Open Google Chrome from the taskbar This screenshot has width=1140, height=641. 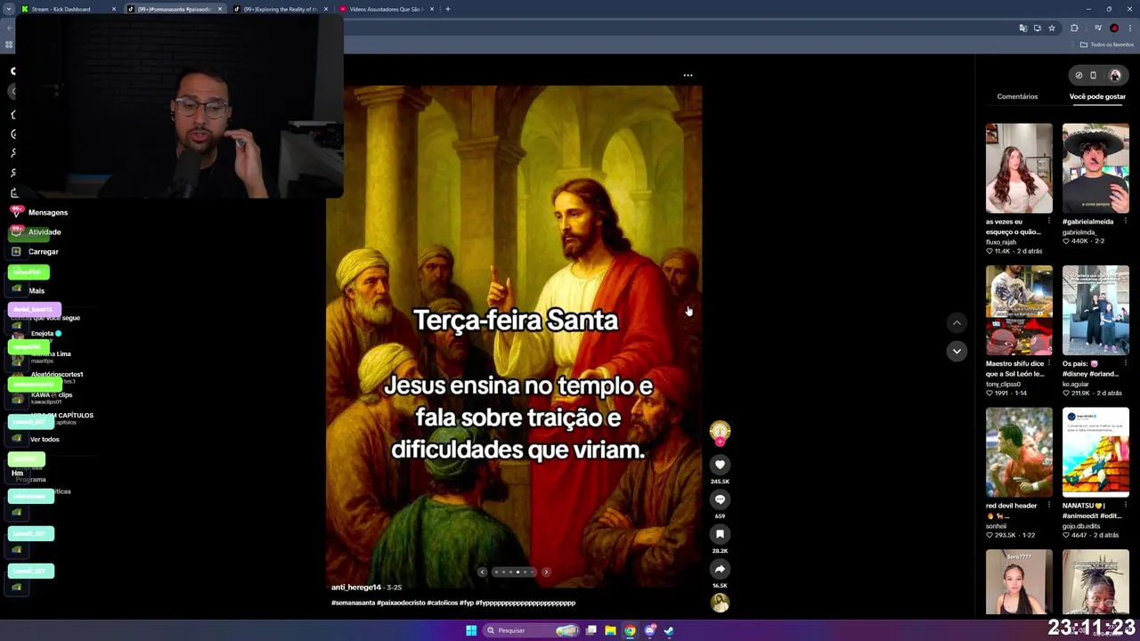(630, 630)
